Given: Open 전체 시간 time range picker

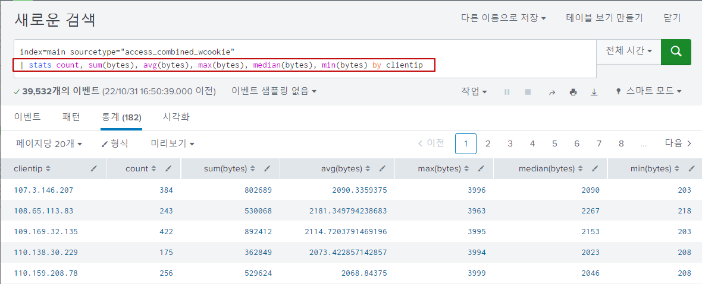Looking at the screenshot, I should [628, 51].
